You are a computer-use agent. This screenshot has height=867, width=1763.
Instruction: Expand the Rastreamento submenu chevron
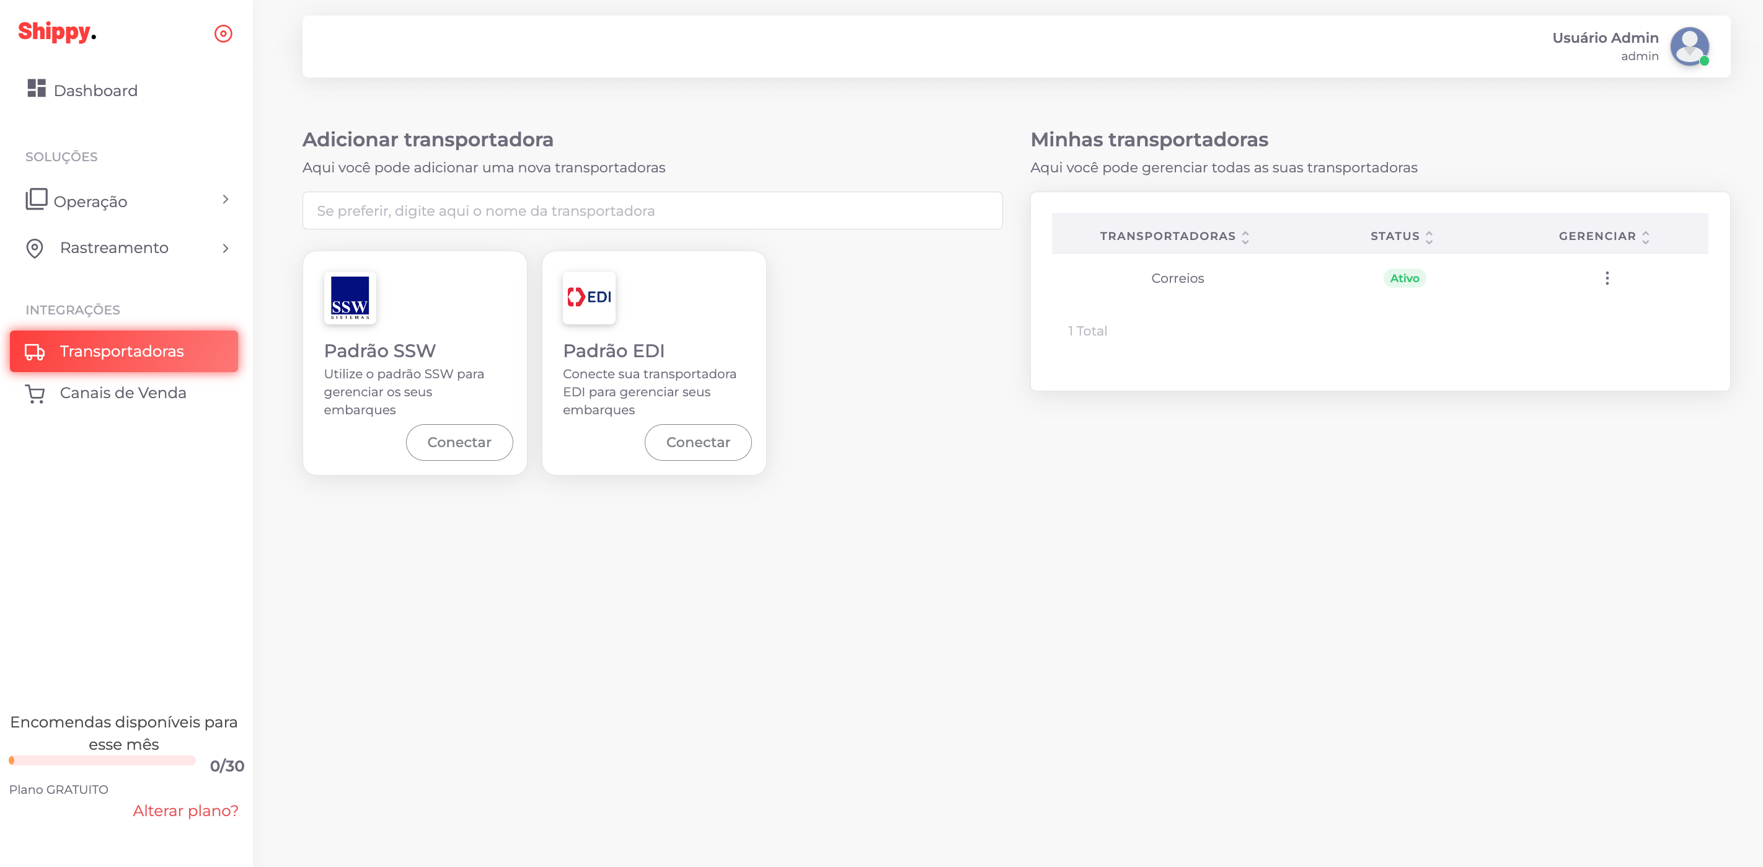click(x=225, y=248)
